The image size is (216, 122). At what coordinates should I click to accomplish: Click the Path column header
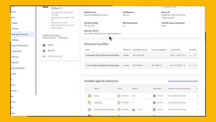tap(87, 50)
